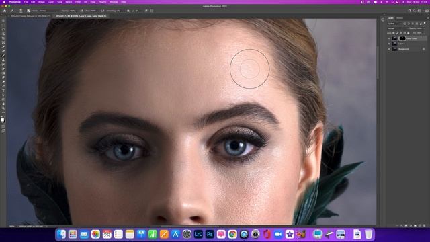
Task: Open the brush Mode dropdown
Action: (x=49, y=11)
